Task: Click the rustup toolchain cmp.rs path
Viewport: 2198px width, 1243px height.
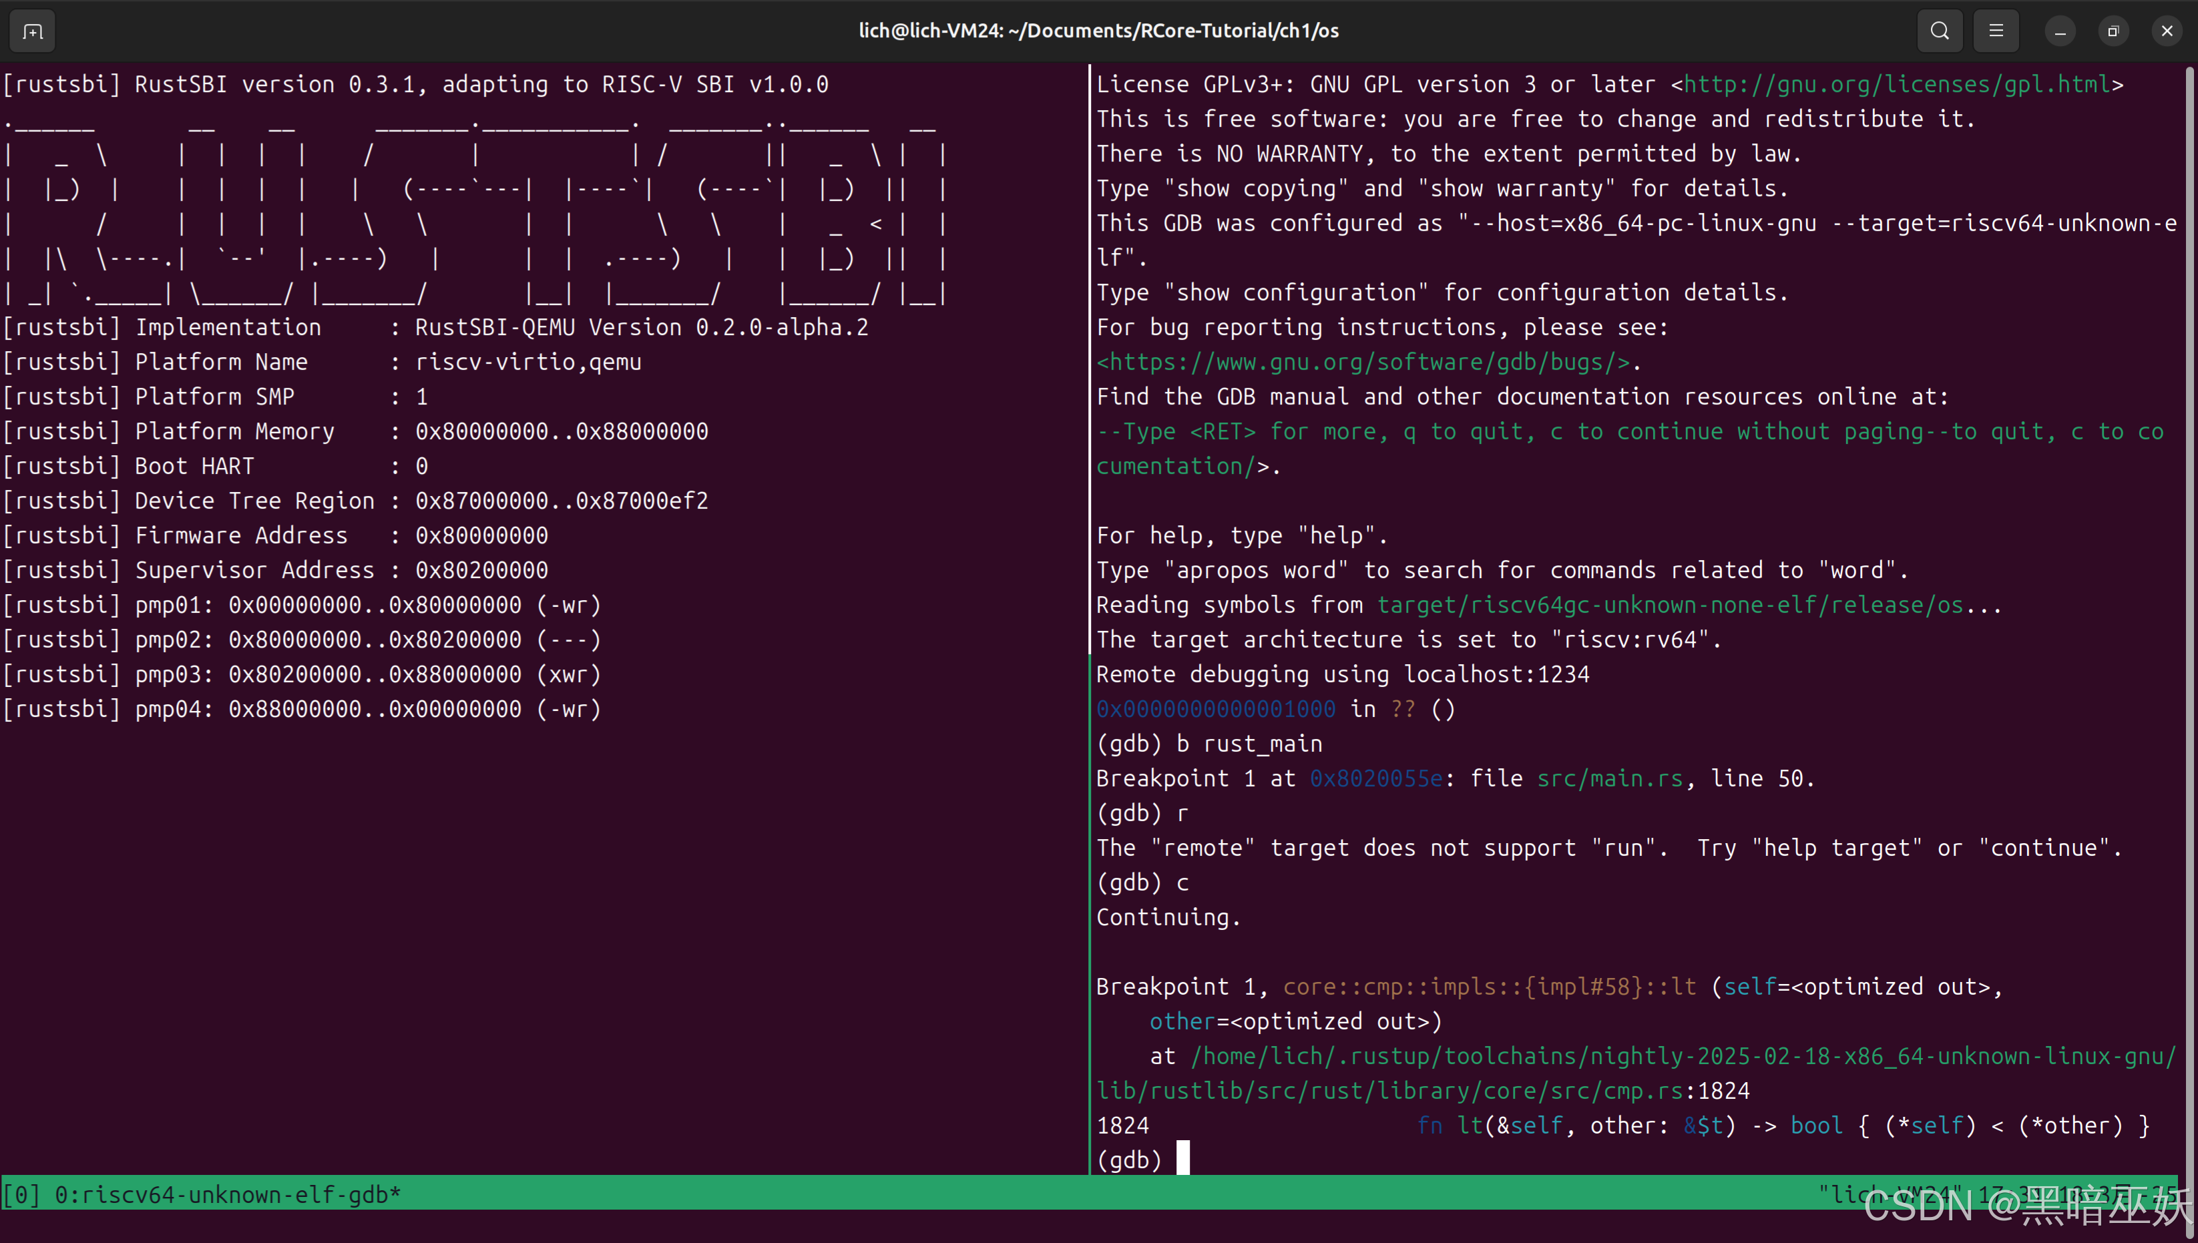Action: 1682,1057
